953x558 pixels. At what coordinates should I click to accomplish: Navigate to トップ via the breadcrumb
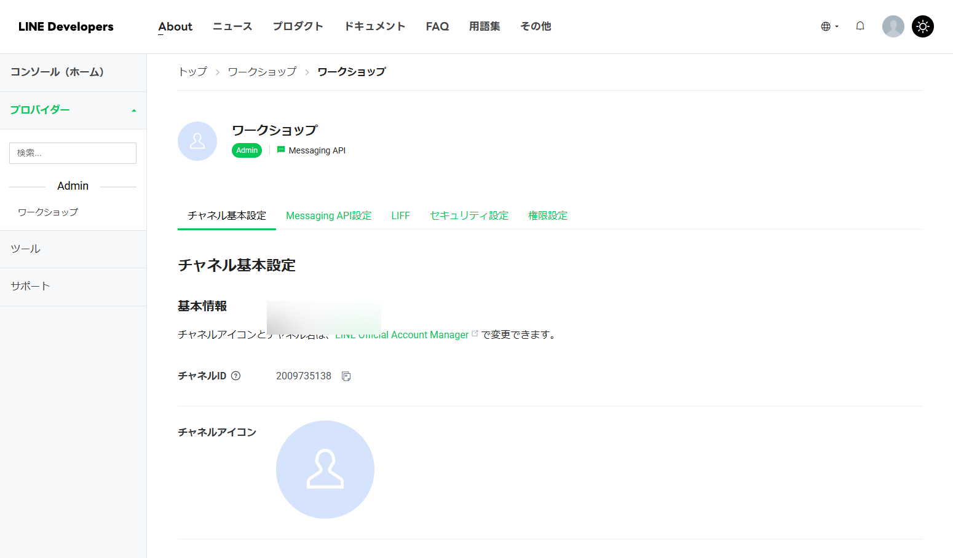pyautogui.click(x=192, y=71)
